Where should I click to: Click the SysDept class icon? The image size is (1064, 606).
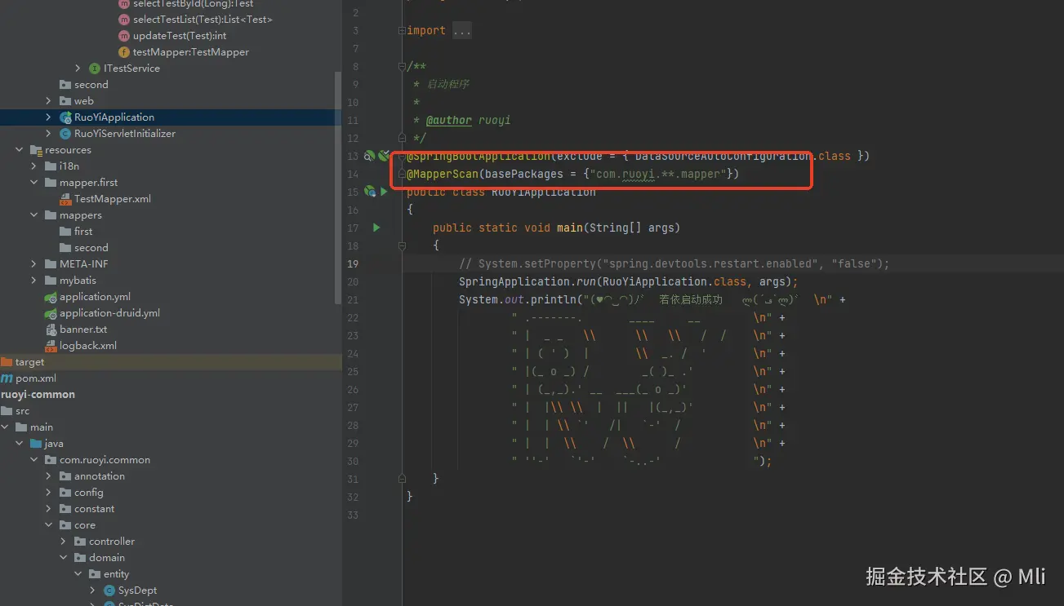coord(109,591)
